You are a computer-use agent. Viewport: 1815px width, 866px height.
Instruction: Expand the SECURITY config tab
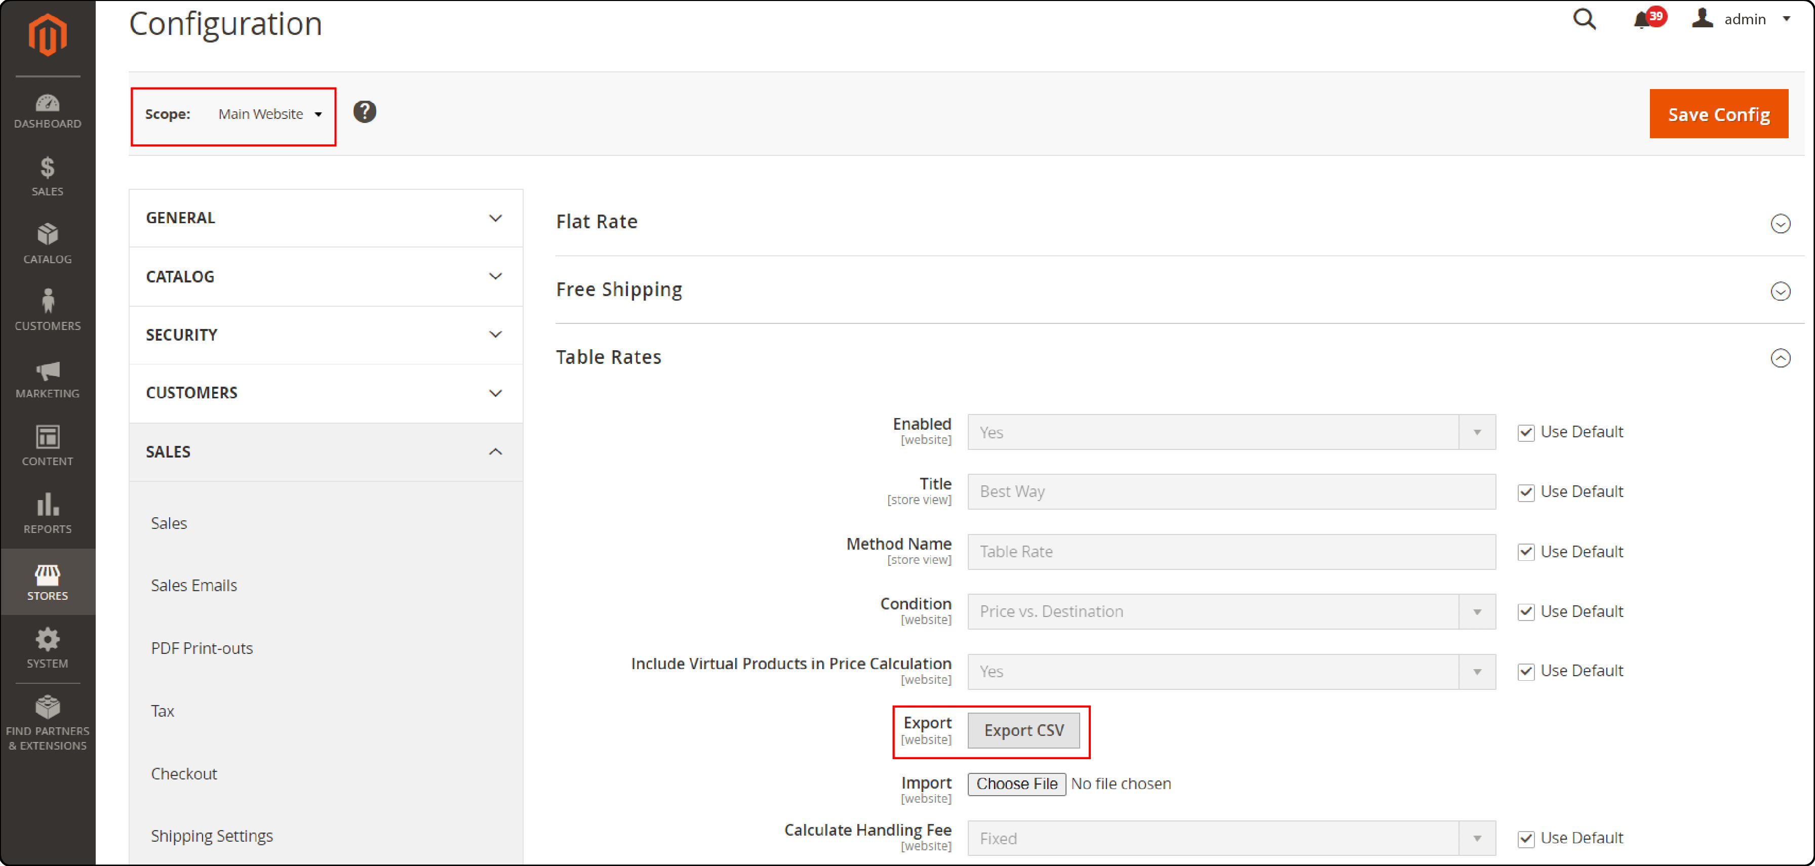(326, 335)
